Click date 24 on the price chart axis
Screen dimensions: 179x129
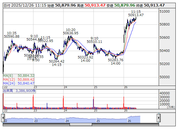coord(66,87)
